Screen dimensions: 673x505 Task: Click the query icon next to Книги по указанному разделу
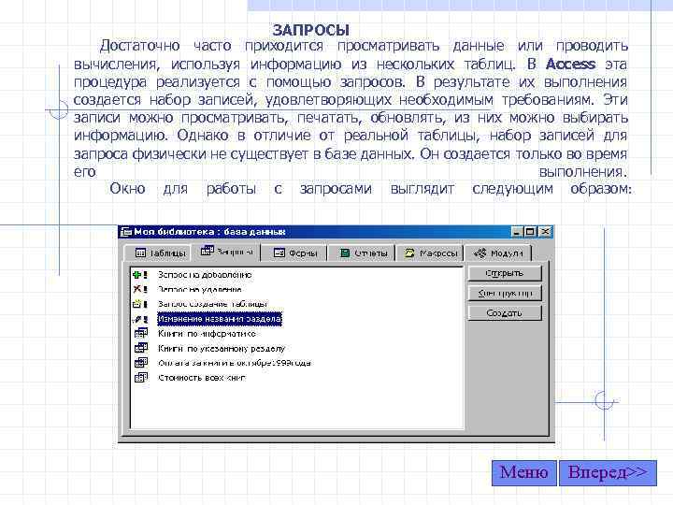(141, 348)
